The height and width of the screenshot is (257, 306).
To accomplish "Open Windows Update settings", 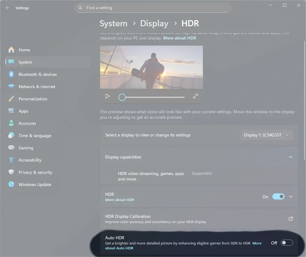I will 35,184.
